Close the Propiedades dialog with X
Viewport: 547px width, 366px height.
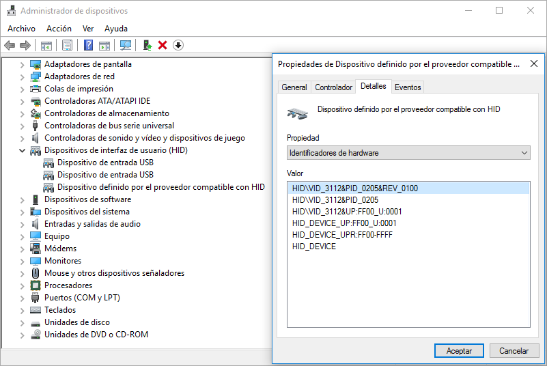point(534,64)
